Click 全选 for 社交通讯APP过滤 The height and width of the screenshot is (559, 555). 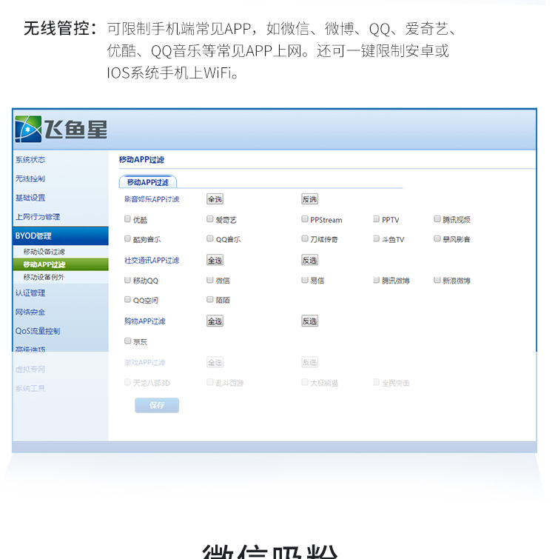pos(215,260)
